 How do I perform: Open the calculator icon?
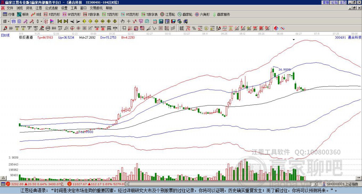(161, 22)
